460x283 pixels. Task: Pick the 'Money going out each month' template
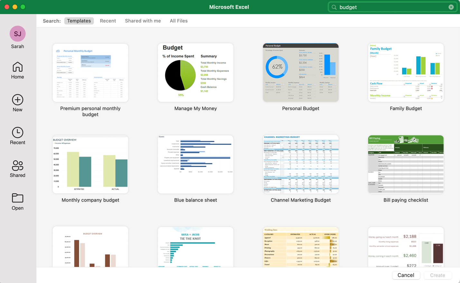pos(406,247)
